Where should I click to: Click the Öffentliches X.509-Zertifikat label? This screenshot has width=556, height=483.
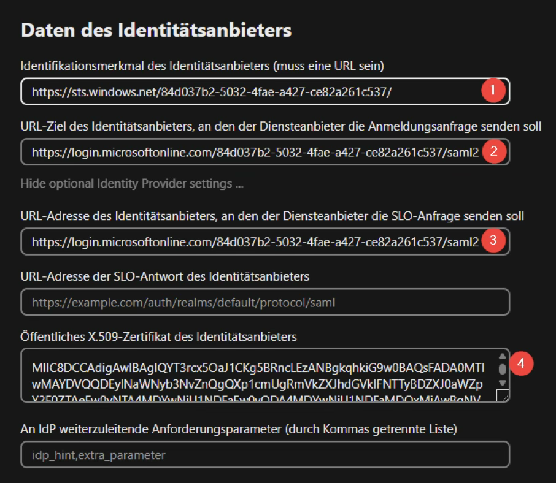point(158,337)
